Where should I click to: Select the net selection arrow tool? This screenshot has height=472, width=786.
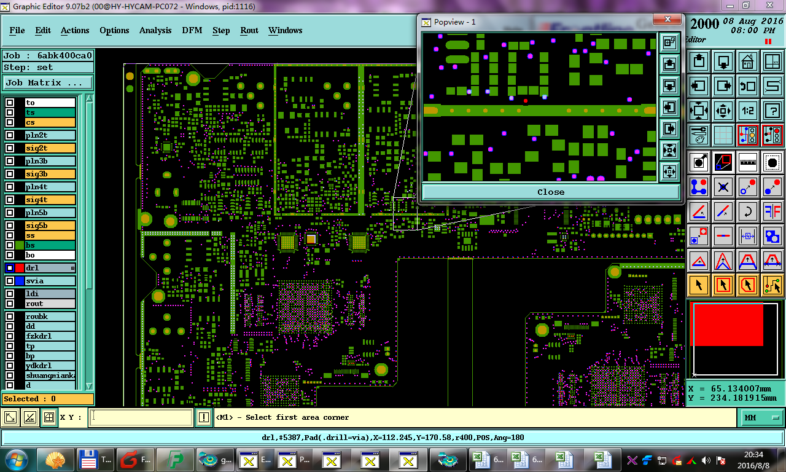(772, 285)
